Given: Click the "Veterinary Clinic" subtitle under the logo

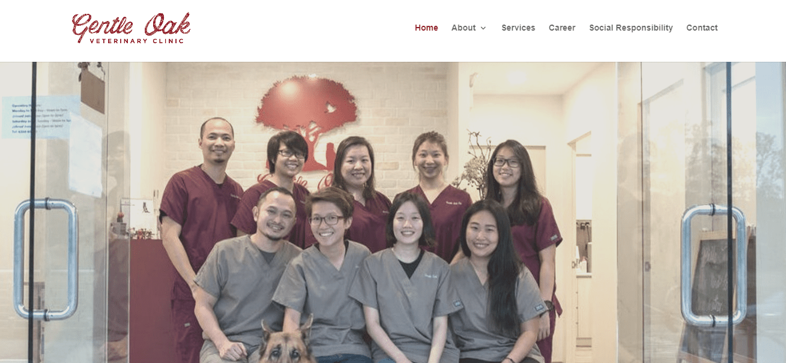Looking at the screenshot, I should (136, 41).
